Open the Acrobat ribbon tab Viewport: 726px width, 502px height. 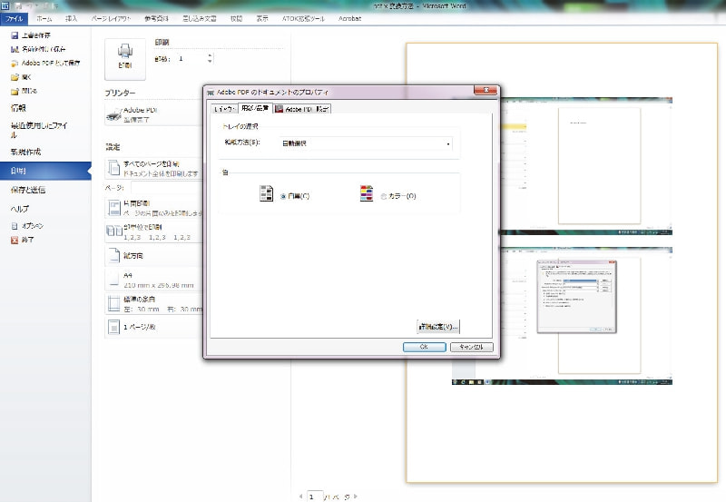(x=349, y=18)
